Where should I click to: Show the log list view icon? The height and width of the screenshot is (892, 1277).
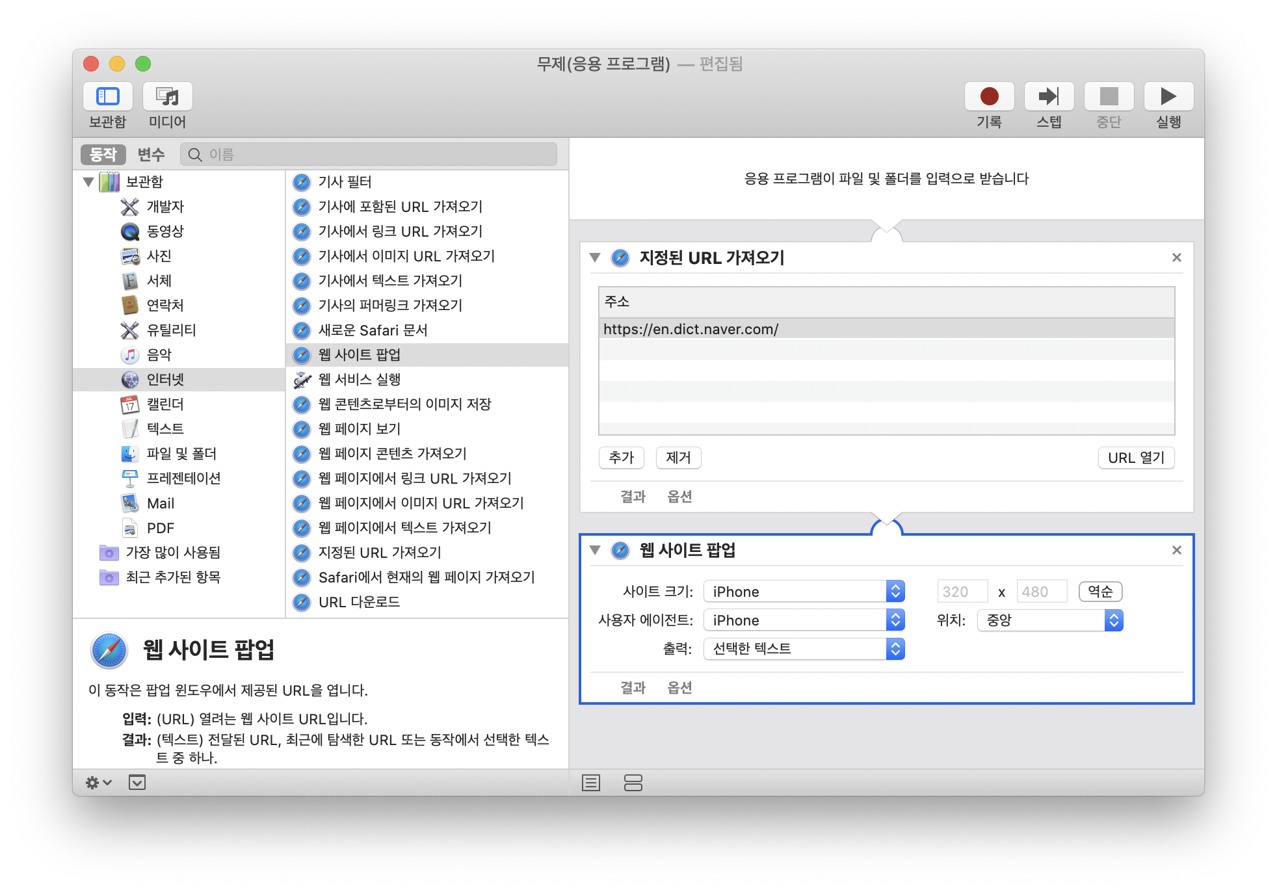coord(590,783)
